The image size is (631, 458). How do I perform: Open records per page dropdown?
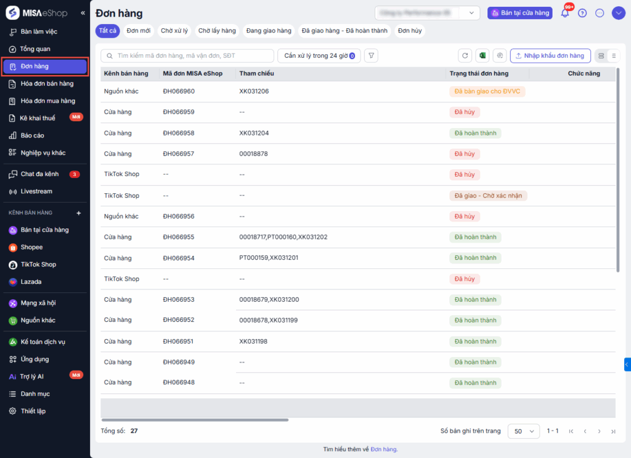[523, 431]
